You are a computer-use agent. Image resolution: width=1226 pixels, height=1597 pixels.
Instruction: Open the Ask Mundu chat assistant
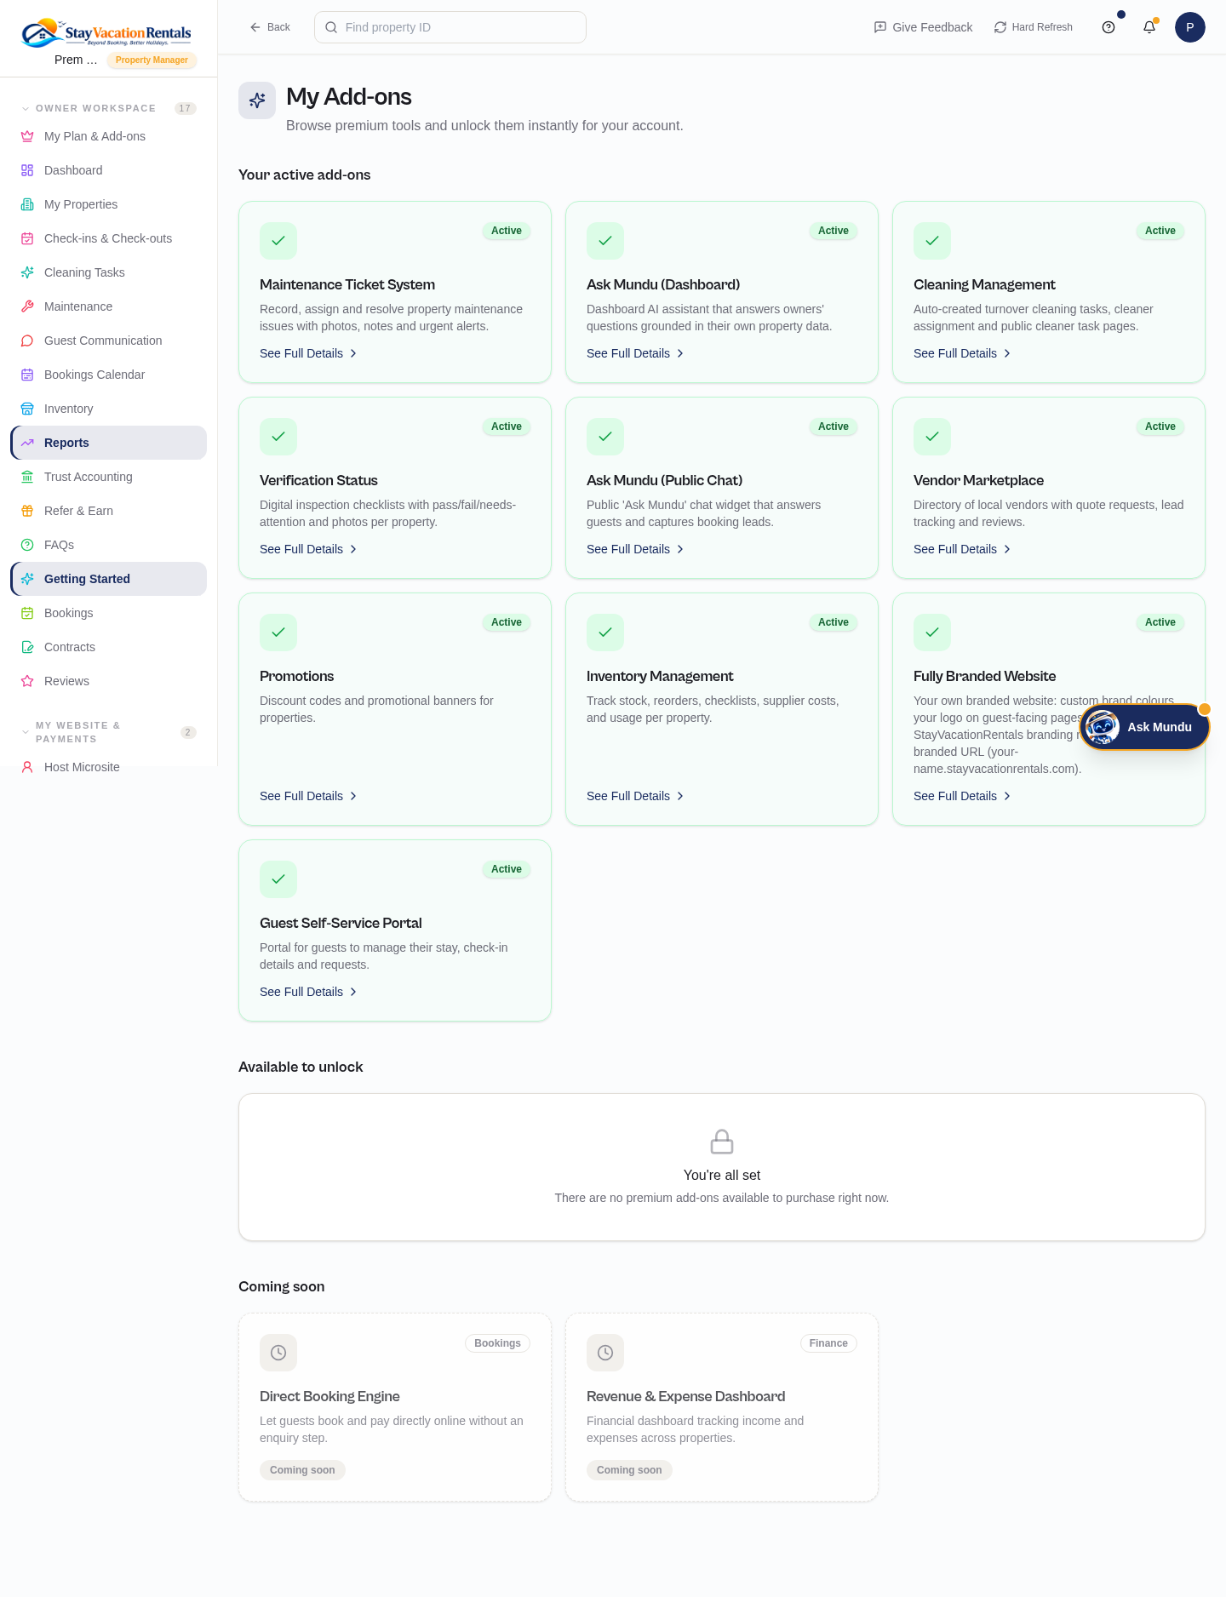[1144, 727]
